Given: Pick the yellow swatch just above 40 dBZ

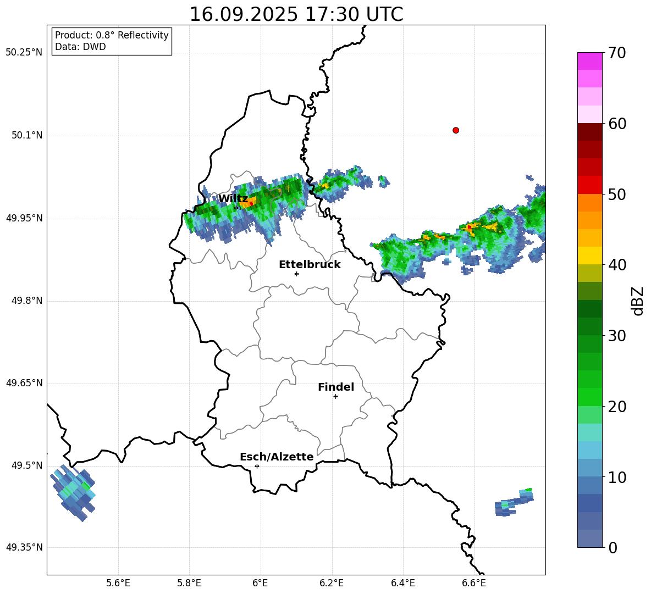Looking at the screenshot, I should point(589,256).
